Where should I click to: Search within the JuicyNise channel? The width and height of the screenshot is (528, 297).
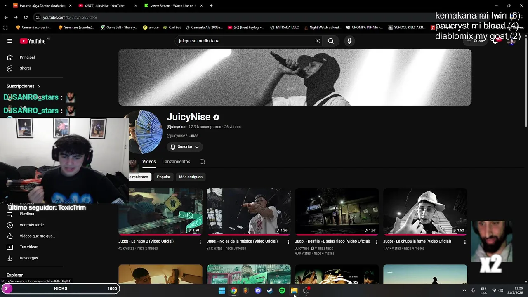coord(202,162)
